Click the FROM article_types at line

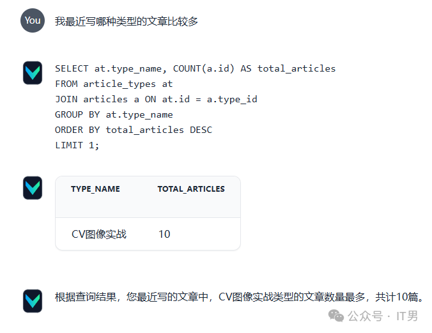(114, 84)
